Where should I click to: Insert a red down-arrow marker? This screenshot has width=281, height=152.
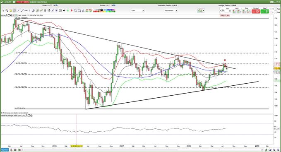[72, 11]
